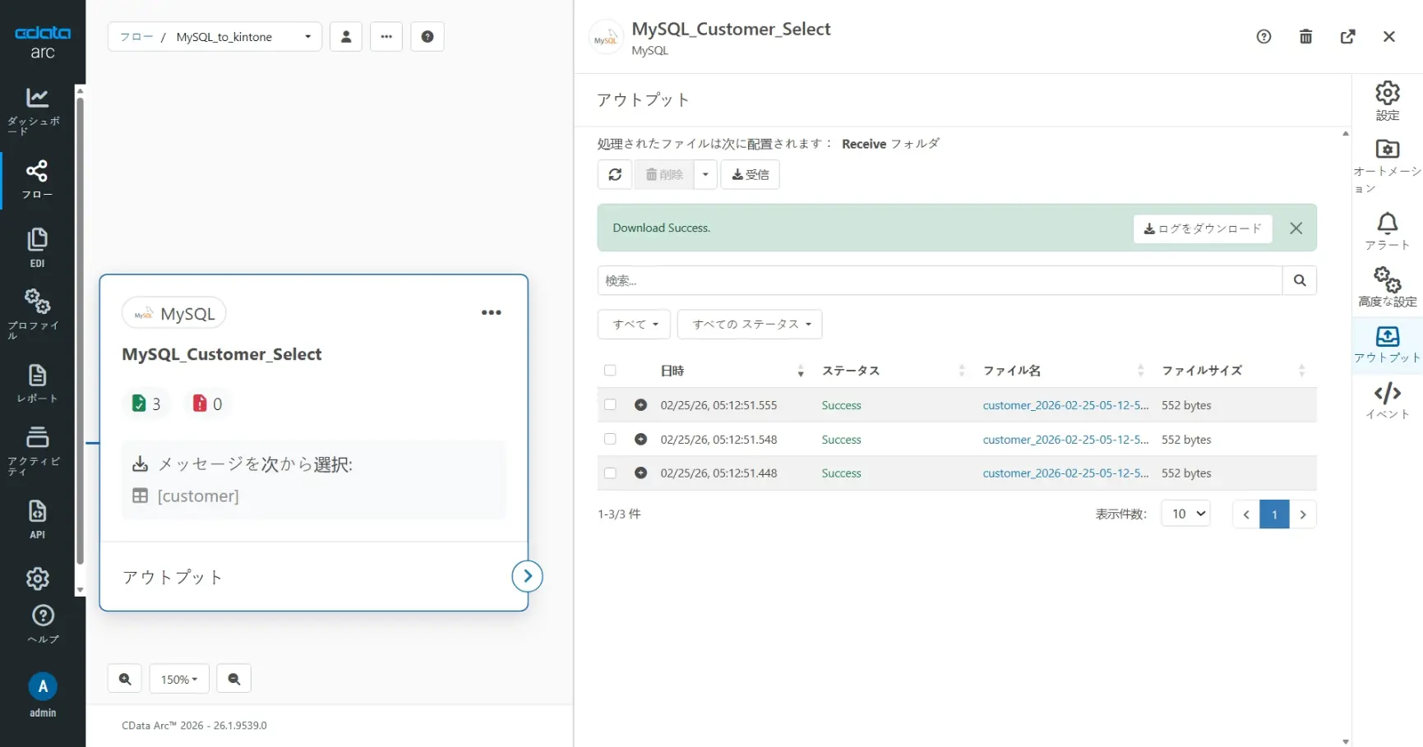Click the refresh output list icon
The height and width of the screenshot is (747, 1423).
pyautogui.click(x=615, y=174)
